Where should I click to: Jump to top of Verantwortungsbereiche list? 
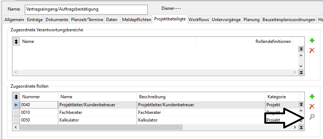click(301, 49)
